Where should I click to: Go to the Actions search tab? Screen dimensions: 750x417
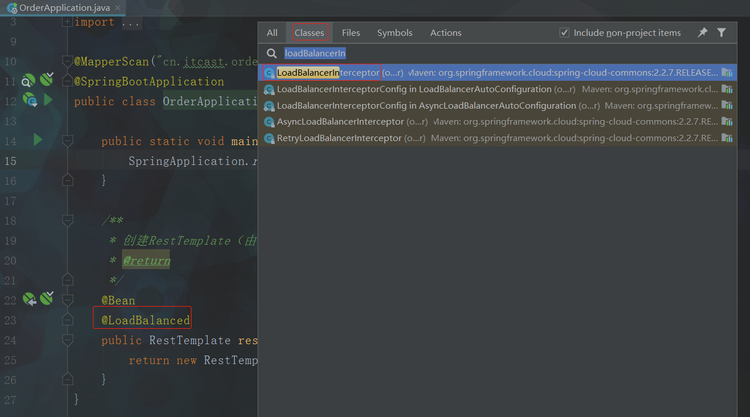446,33
